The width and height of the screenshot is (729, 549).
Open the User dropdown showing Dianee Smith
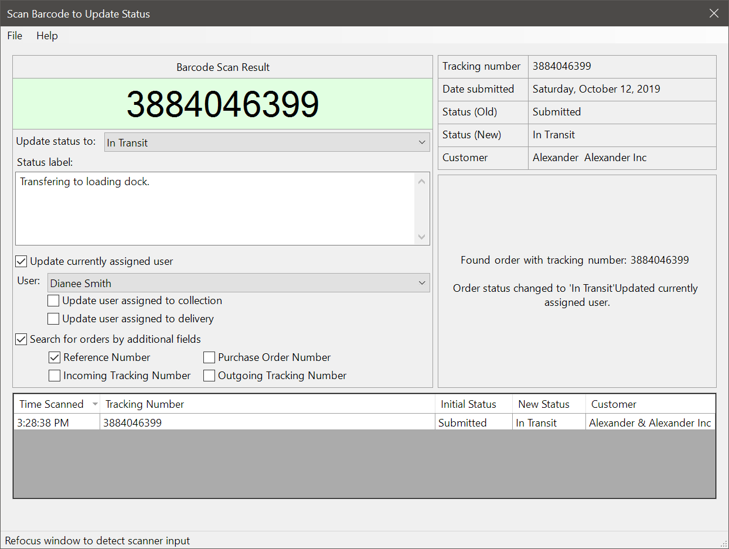pos(238,283)
